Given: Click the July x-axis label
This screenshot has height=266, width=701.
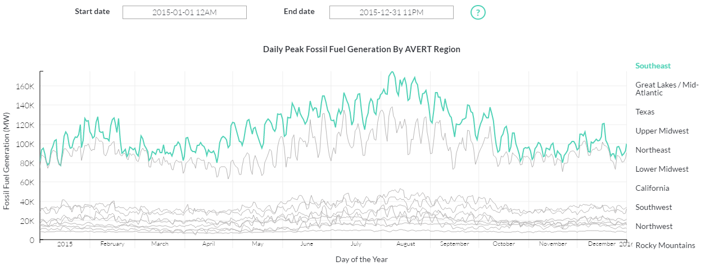Looking at the screenshot, I should click(356, 244).
